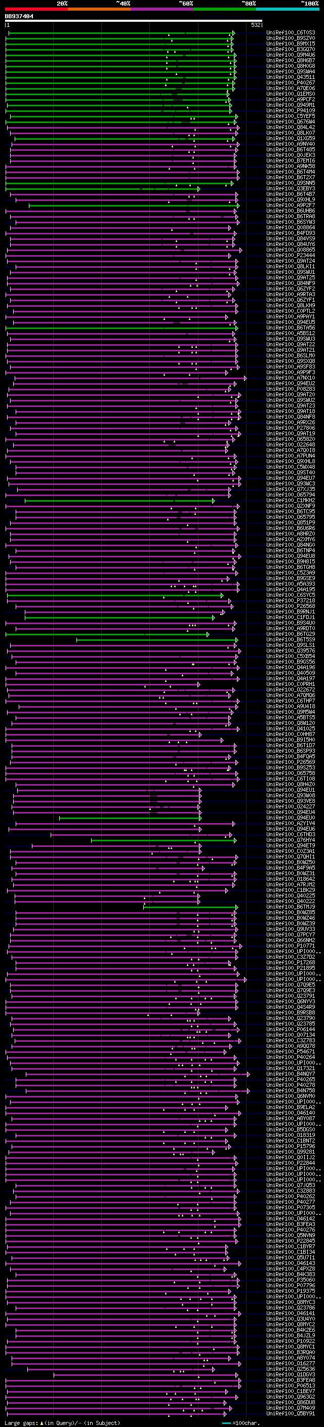The image size is (324, 1427).
Task: Open the UniRef100_B9SZV0 hit label
Action: (291, 38)
